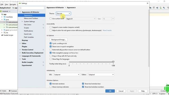Uncheck Hide navigation popups on focus loss
The height and width of the screenshot is (95, 169).
50,53
